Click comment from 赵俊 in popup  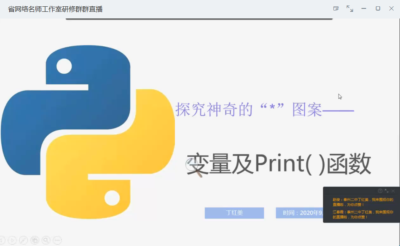363,202
